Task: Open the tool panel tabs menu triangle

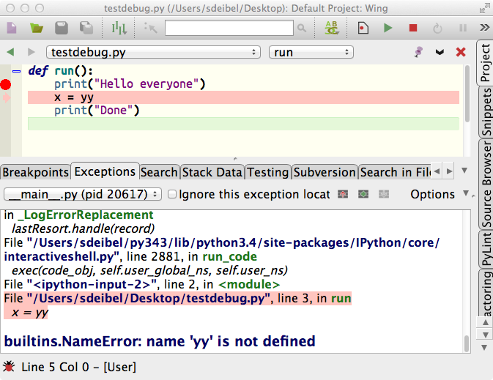Action: pyautogui.click(x=464, y=171)
